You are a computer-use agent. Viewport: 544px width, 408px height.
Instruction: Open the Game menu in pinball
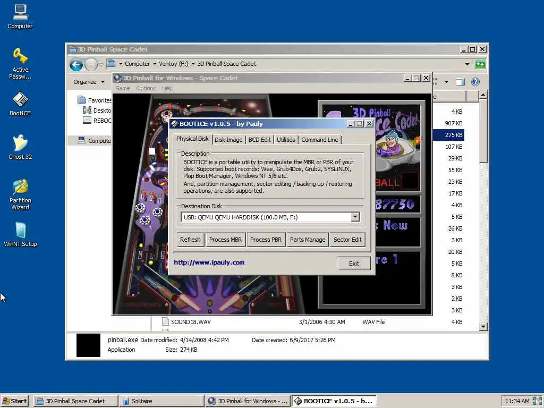tap(123, 88)
